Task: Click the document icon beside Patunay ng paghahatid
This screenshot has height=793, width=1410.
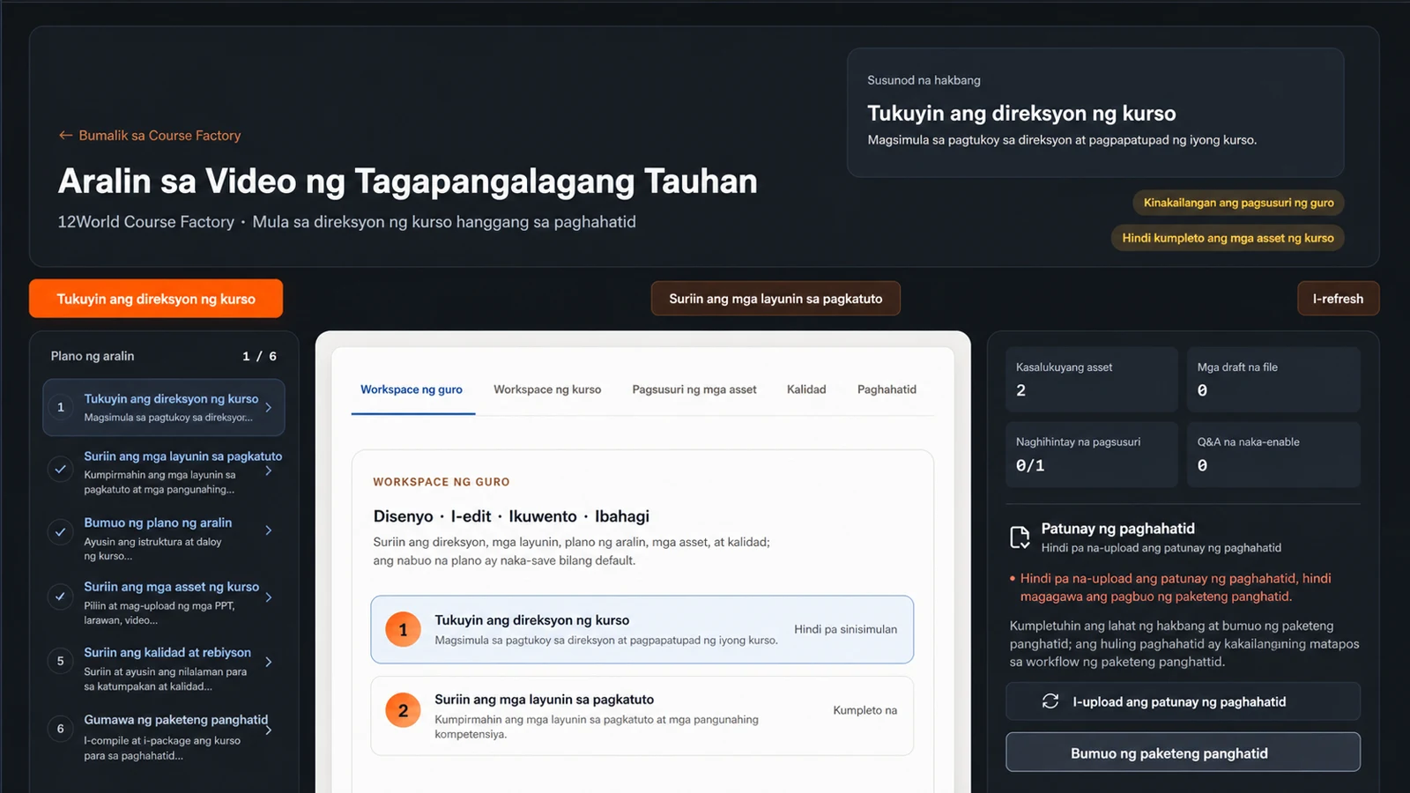Action: (1020, 537)
